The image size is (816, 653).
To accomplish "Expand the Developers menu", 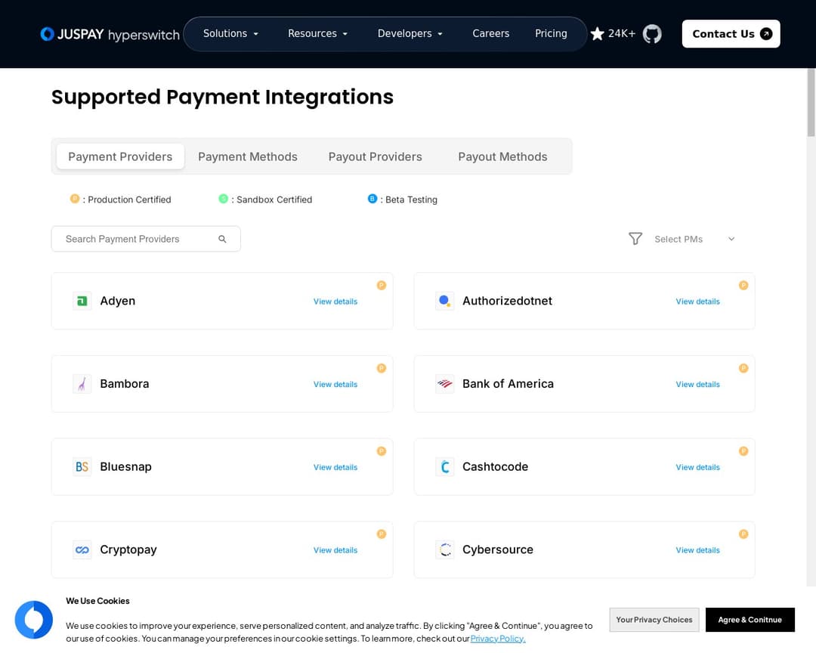I will (x=410, y=33).
